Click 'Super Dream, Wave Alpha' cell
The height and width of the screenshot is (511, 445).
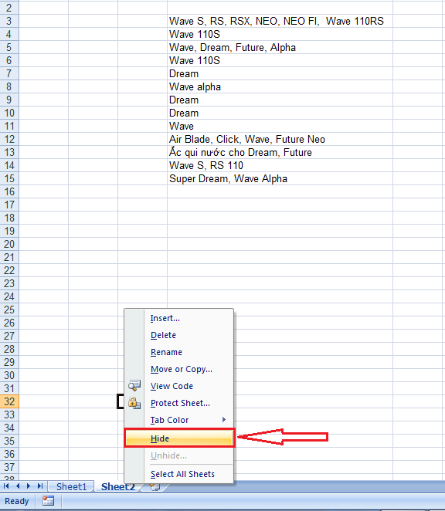point(280,178)
